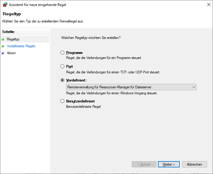Viewport: 213px width, 174px height.
Task: Click the green bullet beside Vordefinierte Regeln
Action: pos(3,46)
